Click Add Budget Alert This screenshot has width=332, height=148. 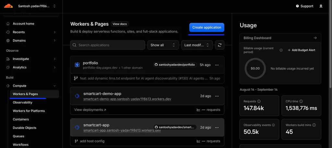(x=301, y=50)
